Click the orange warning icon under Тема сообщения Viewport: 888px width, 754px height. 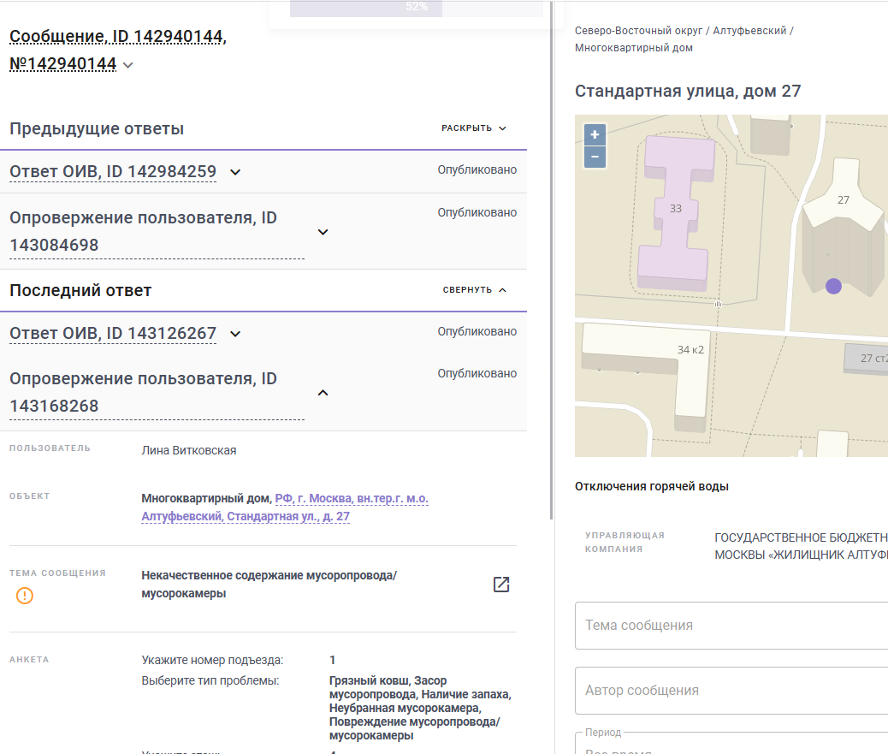[x=24, y=596]
